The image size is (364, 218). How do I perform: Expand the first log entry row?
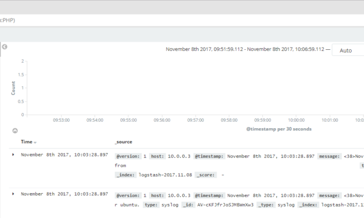(x=13, y=155)
